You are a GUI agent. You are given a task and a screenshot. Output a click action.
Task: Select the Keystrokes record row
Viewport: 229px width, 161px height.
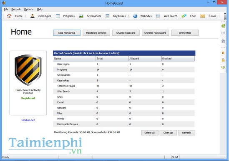(x=124, y=80)
